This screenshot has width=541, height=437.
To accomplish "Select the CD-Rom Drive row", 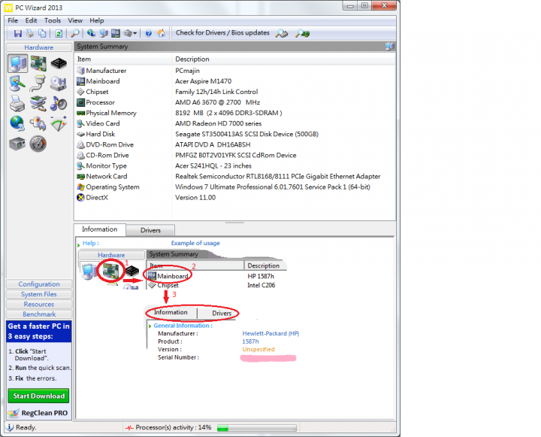I will (235, 155).
